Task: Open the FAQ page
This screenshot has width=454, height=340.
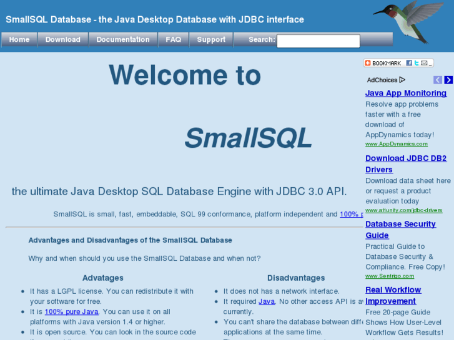Action: coord(174,40)
